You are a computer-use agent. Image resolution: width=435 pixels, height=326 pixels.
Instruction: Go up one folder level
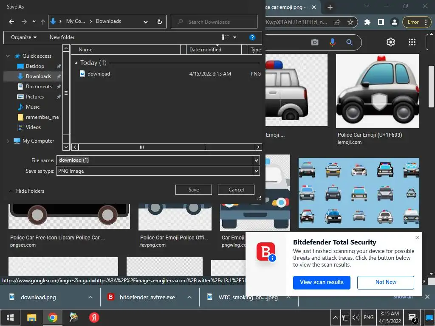pyautogui.click(x=43, y=22)
